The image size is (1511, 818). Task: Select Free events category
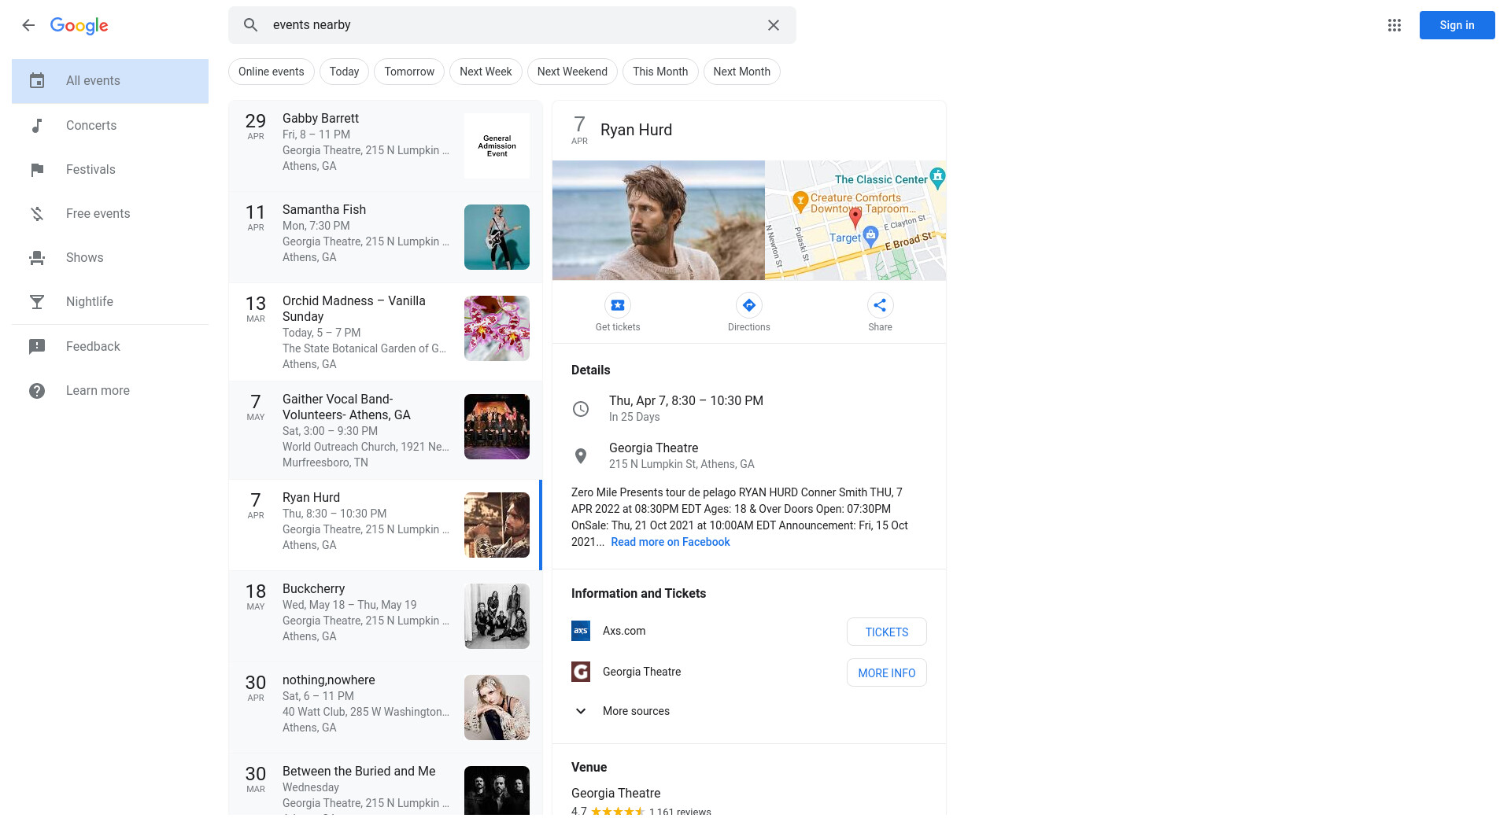pyautogui.click(x=98, y=214)
